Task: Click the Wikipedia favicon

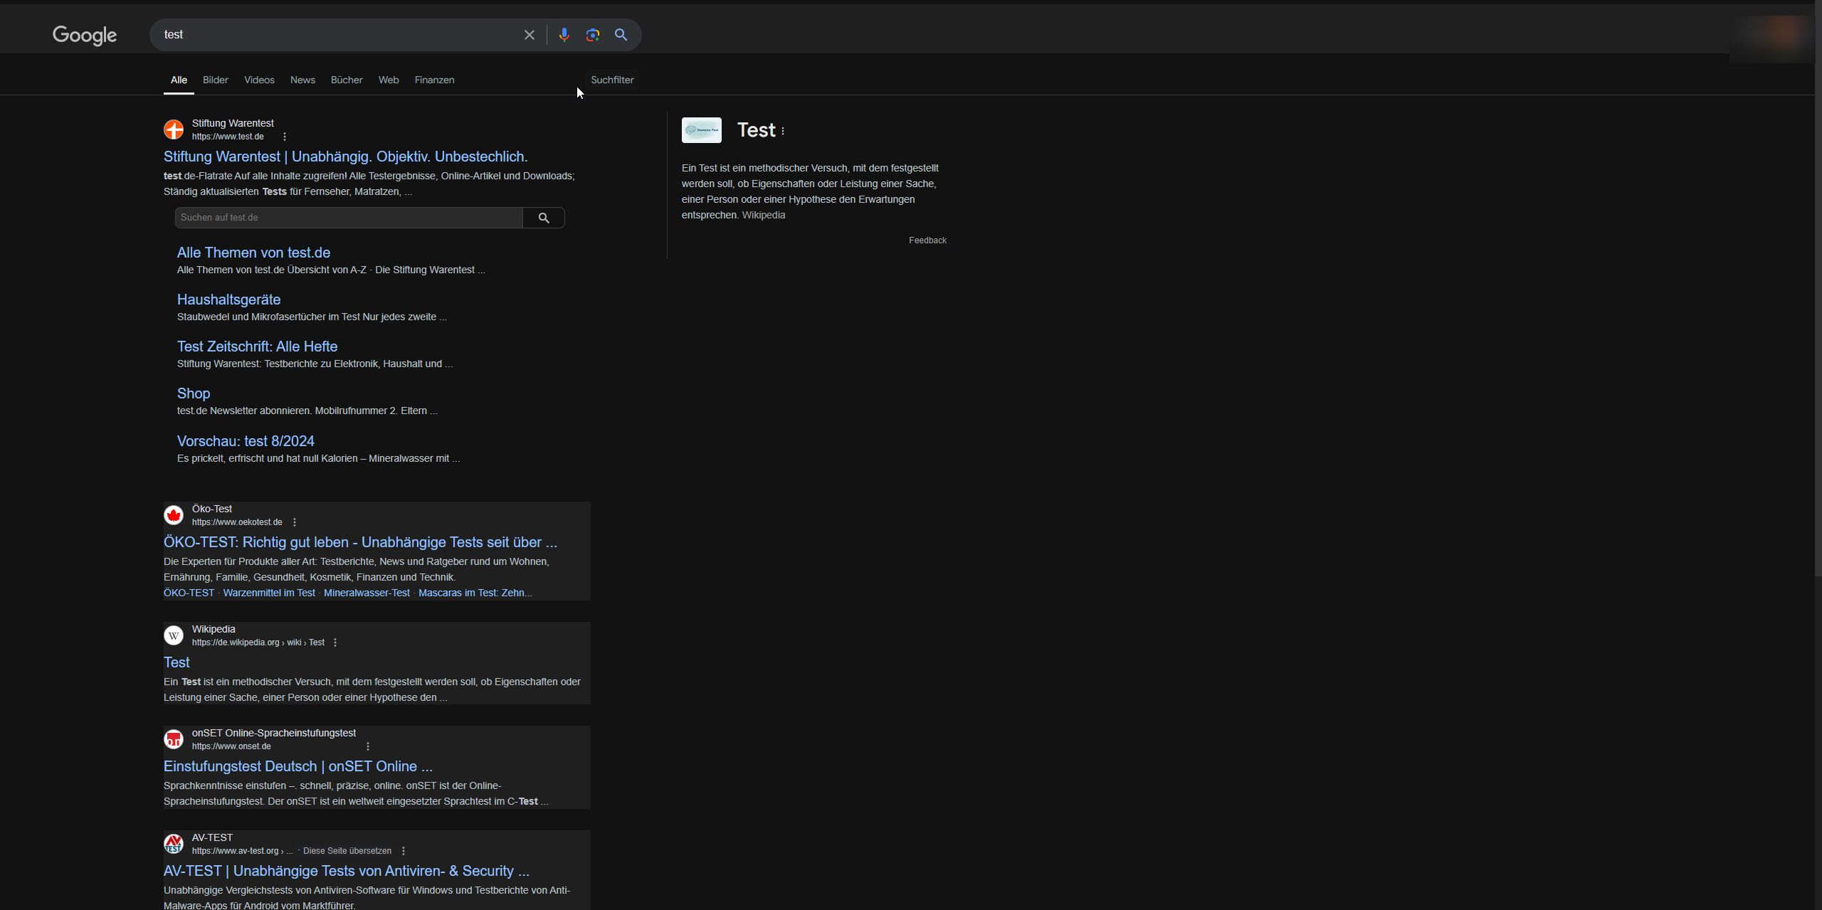Action: pyautogui.click(x=174, y=635)
